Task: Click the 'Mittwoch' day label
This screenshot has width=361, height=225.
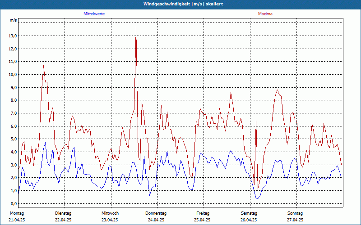Action: coord(110,213)
